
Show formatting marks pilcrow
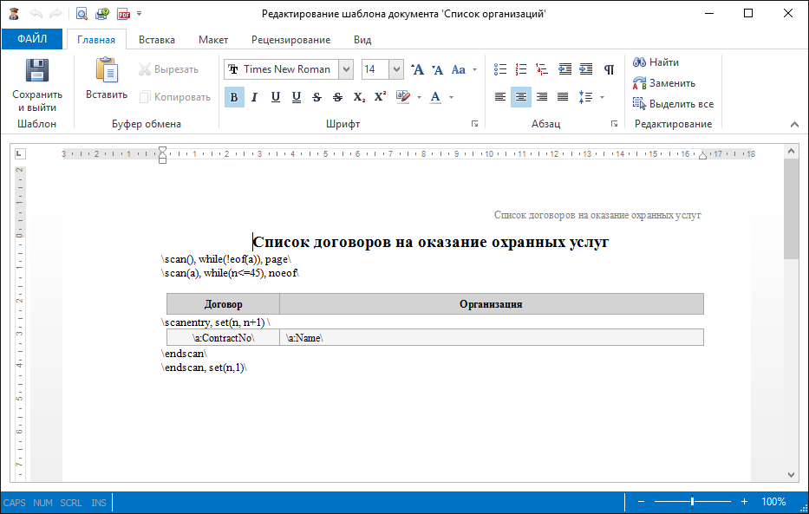click(x=610, y=69)
